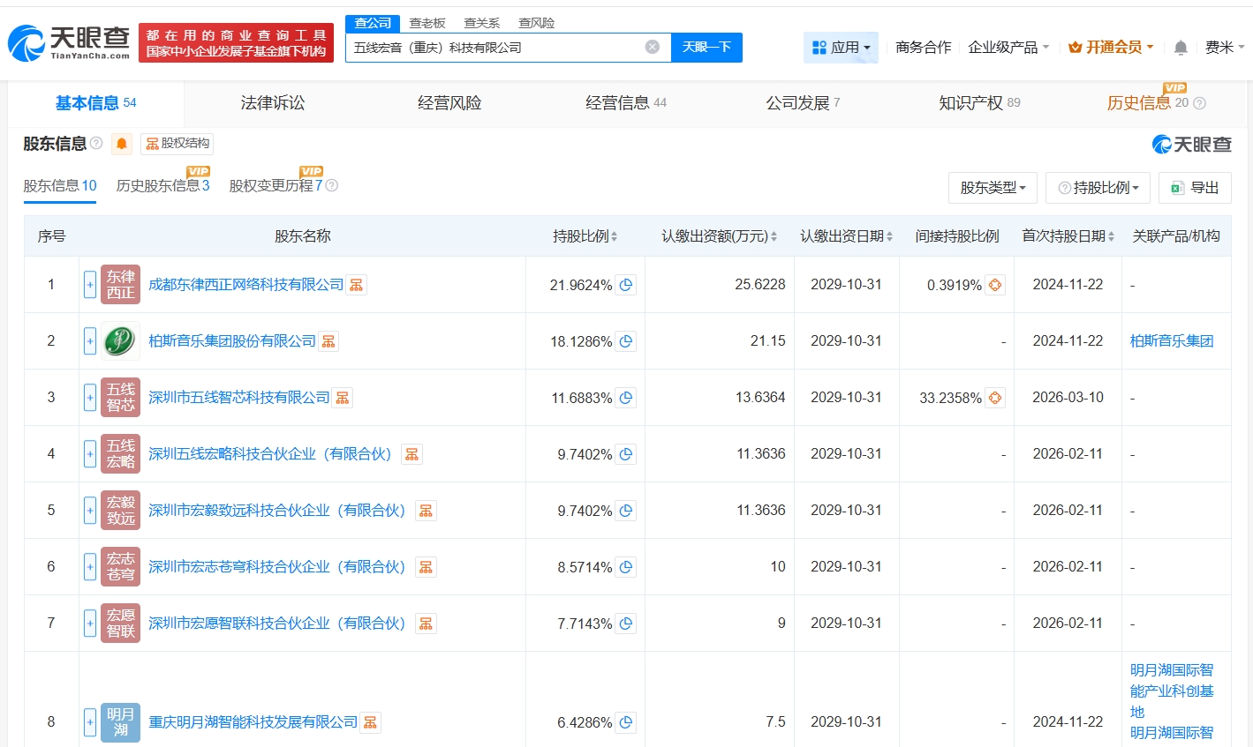Switch to the 知识产权 tab

(979, 103)
